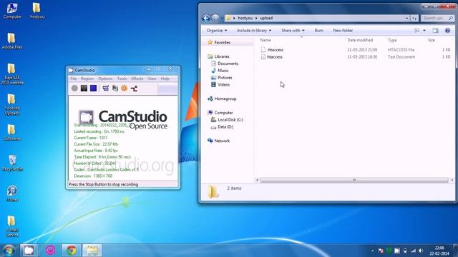Stop recording with blue Stop button
The width and height of the screenshot is (458, 257).
pyautogui.click(x=93, y=88)
